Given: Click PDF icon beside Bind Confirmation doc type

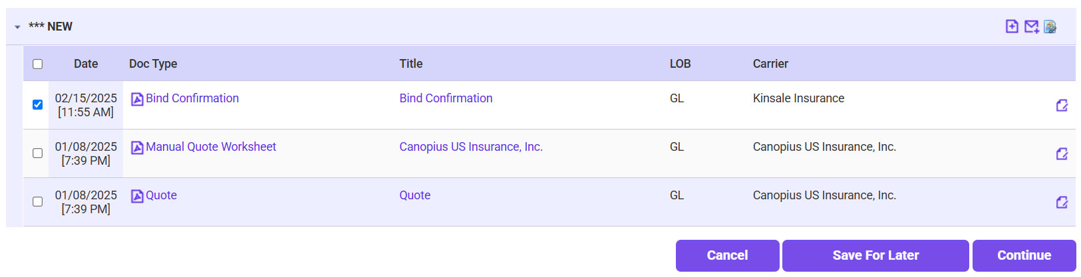Looking at the screenshot, I should tap(137, 99).
